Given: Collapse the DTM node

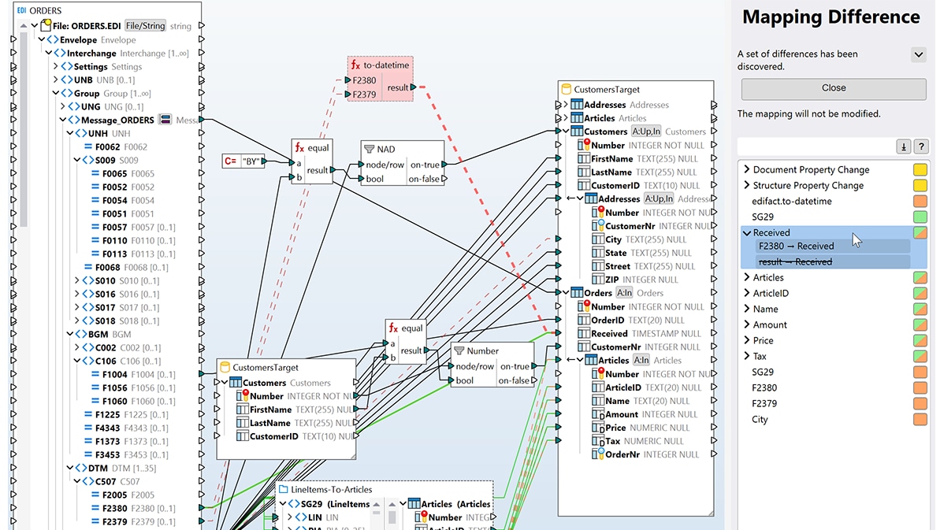Looking at the screenshot, I should click(70, 468).
